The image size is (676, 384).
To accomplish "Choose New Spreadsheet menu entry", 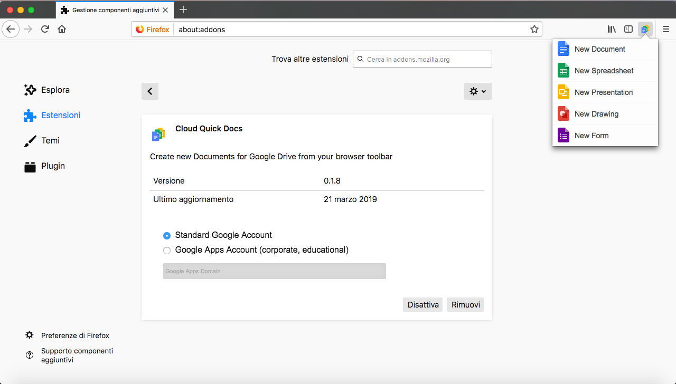I will click(605, 71).
